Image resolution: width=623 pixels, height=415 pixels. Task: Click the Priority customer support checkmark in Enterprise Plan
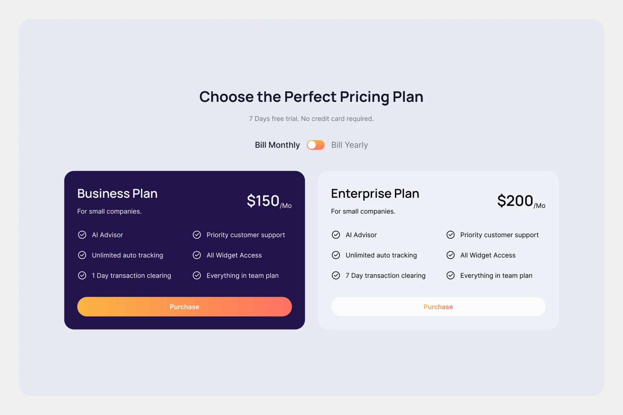click(450, 235)
